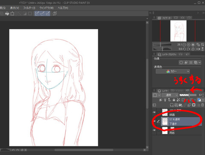Hide the 下書き layer via eye icon
This screenshot has width=205, height=155.
point(155,121)
